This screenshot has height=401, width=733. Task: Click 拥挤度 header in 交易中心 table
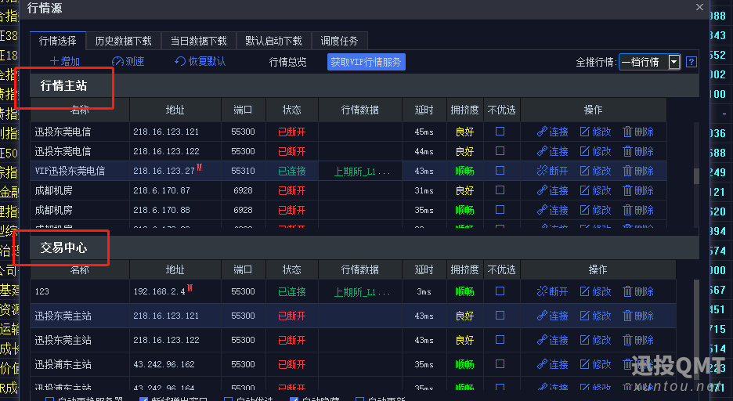464,269
